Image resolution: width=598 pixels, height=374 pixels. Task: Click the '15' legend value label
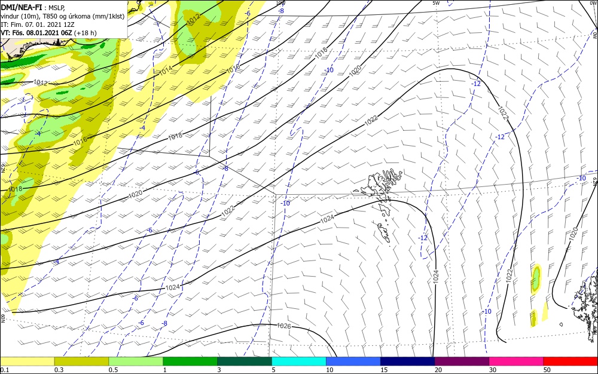pos(384,370)
